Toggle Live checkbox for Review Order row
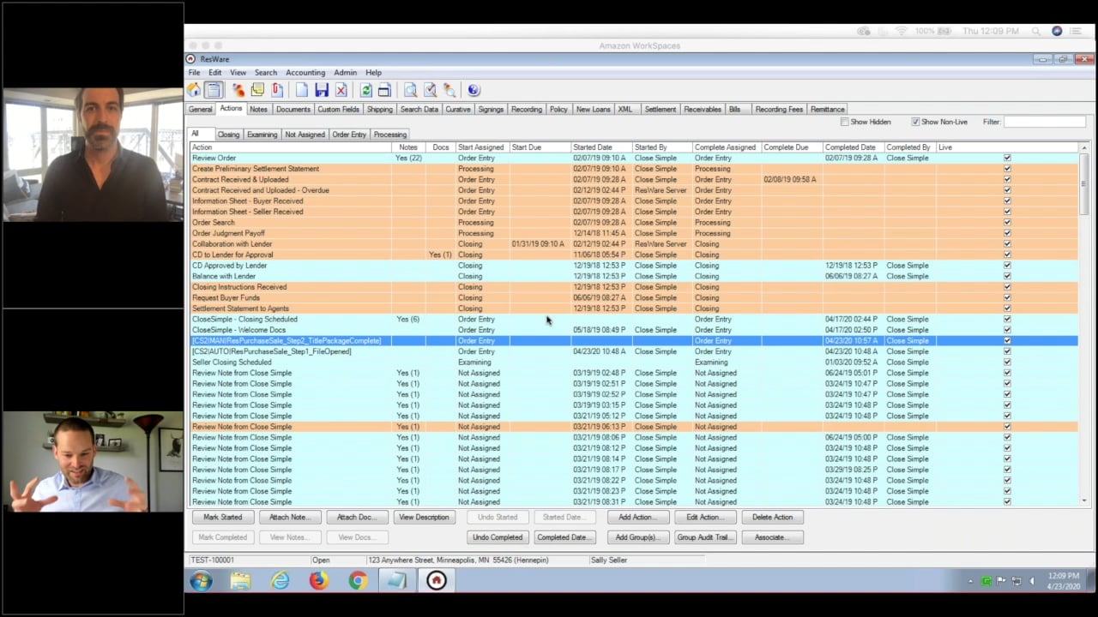1098x617 pixels. pos(1007,159)
